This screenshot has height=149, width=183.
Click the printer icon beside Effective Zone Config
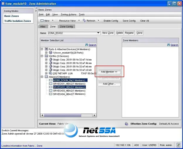(126, 124)
